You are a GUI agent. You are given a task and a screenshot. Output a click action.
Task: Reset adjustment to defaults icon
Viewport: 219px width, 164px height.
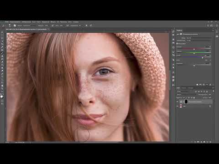click(203, 85)
